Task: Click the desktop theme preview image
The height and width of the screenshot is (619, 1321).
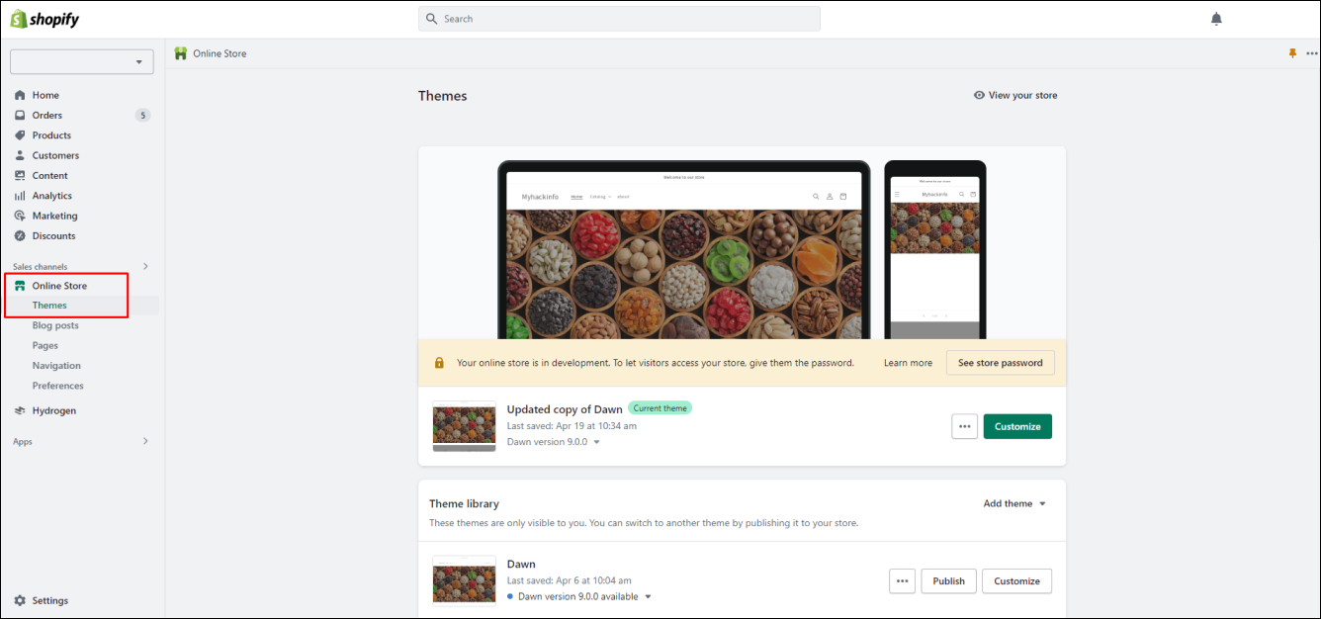Action: 683,250
